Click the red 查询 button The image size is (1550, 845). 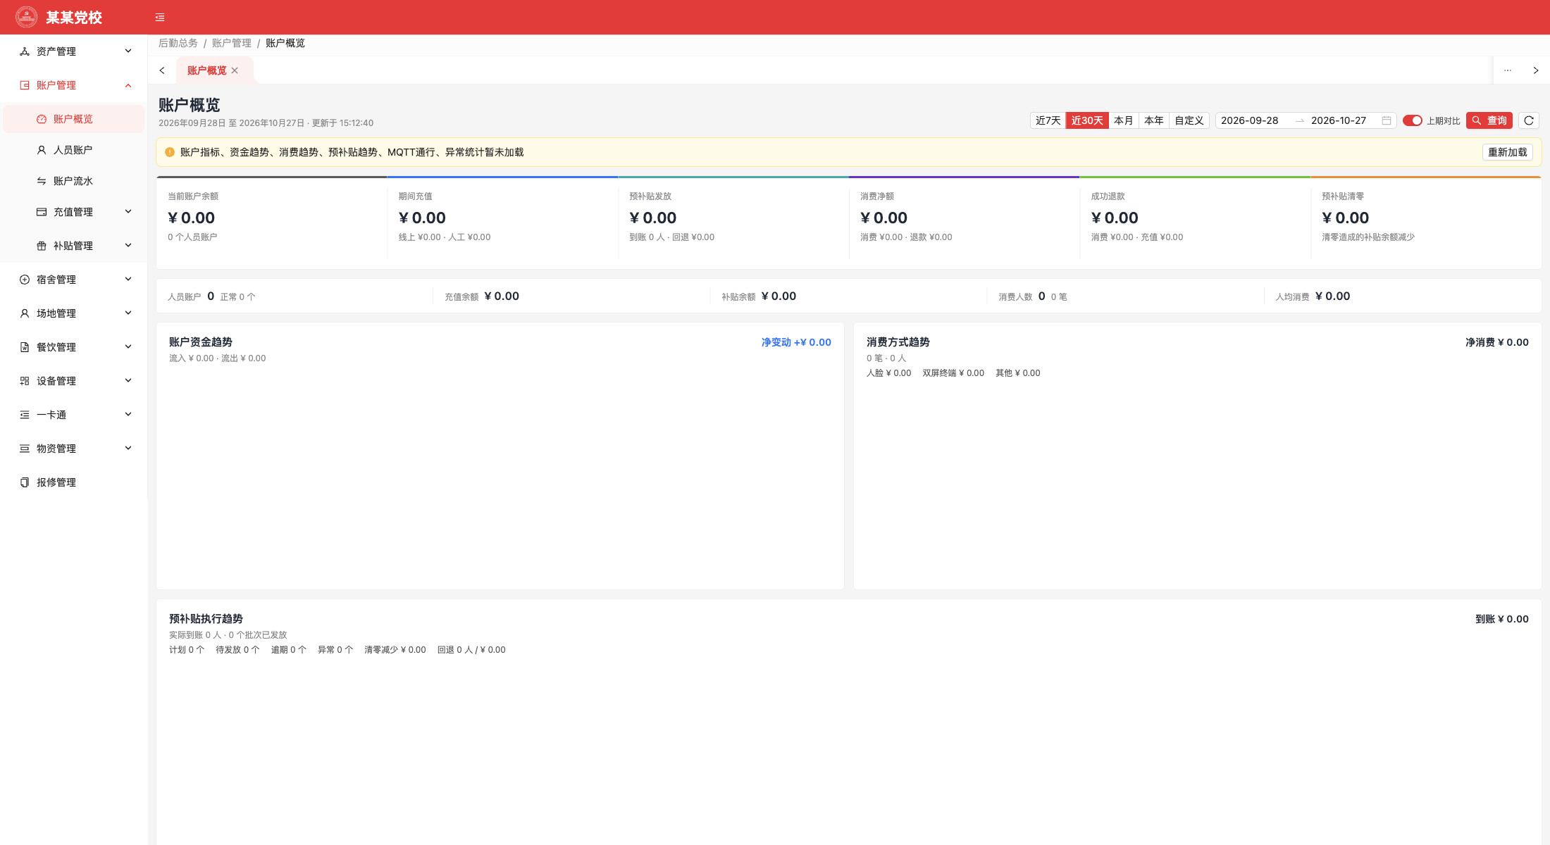point(1489,120)
